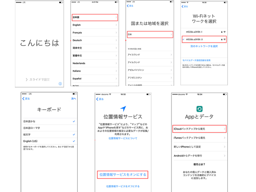Choose iCloudバックアップから復元
Image resolution: width=256 pixels, height=192 pixels.
200,129
